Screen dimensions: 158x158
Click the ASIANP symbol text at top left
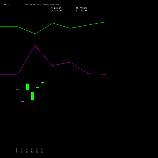7,4
